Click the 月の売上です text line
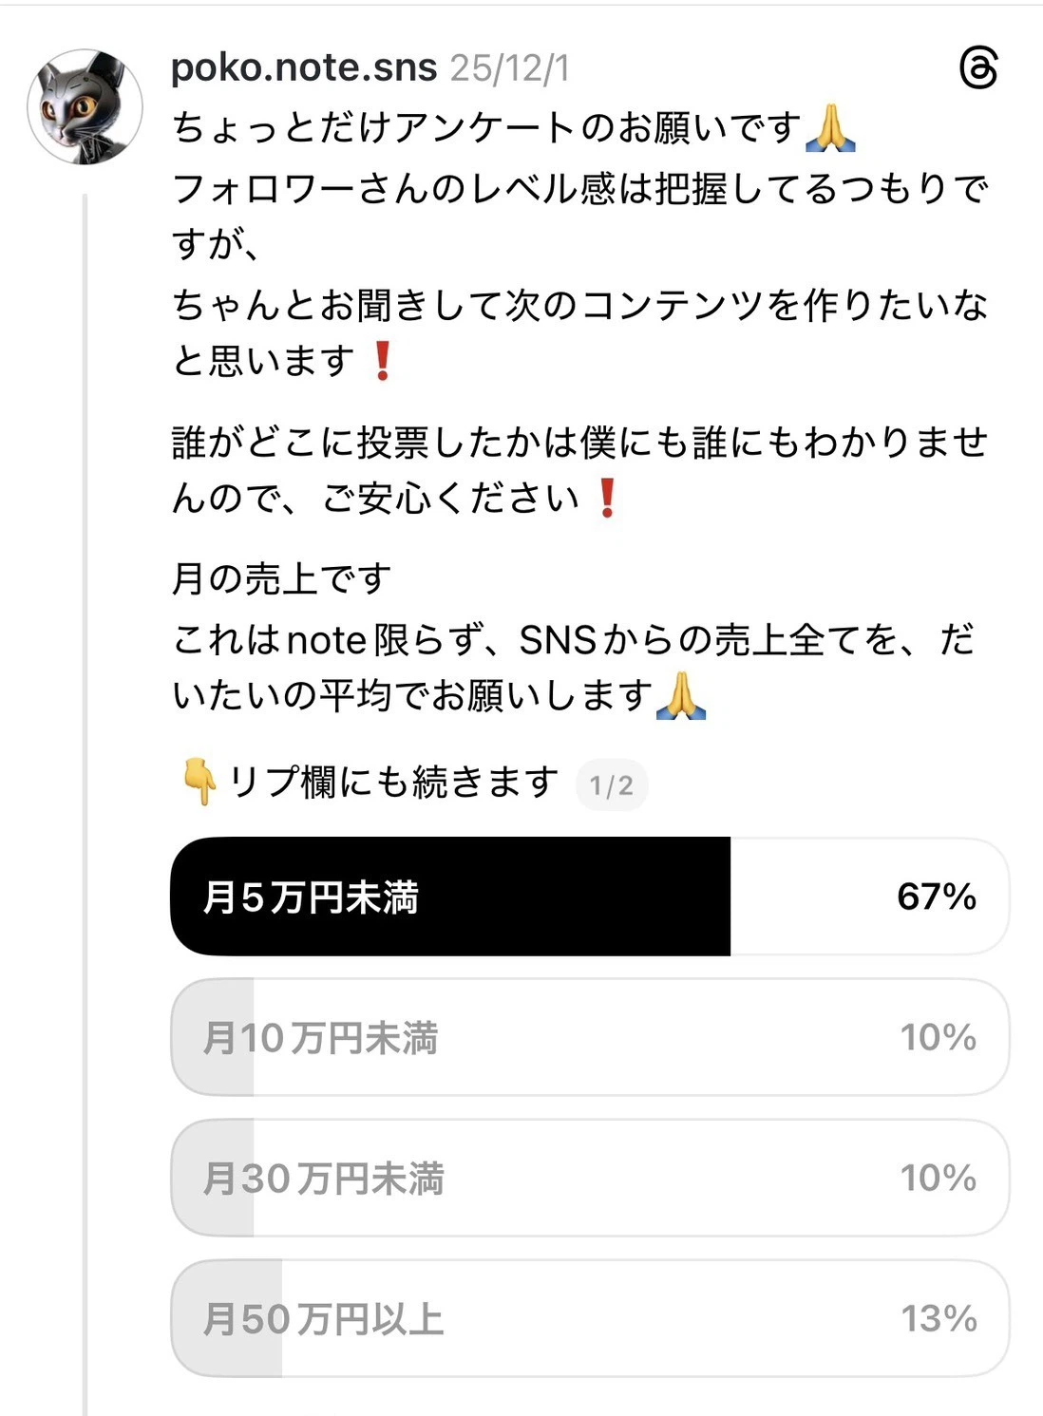Viewport: 1043px width, 1416px height. [x=282, y=578]
